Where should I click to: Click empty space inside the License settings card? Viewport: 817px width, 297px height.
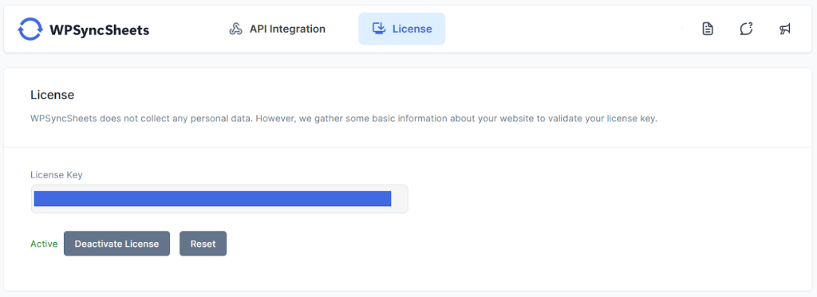(573, 218)
